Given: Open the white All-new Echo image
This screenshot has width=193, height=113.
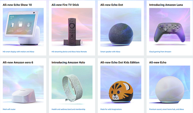Looking at the screenshot, I should tap(170, 85).
